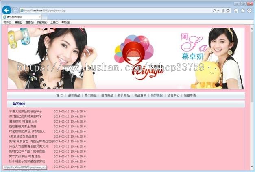Image resolution: width=255 pixels, height=172 pixels.
Task: Click the address bar URL field
Action: click(117, 11)
